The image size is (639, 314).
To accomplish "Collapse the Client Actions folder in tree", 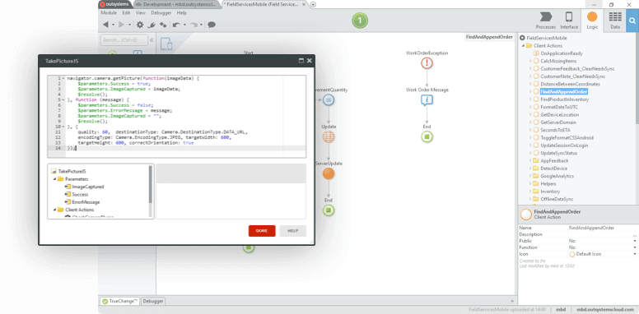I will point(523,45).
